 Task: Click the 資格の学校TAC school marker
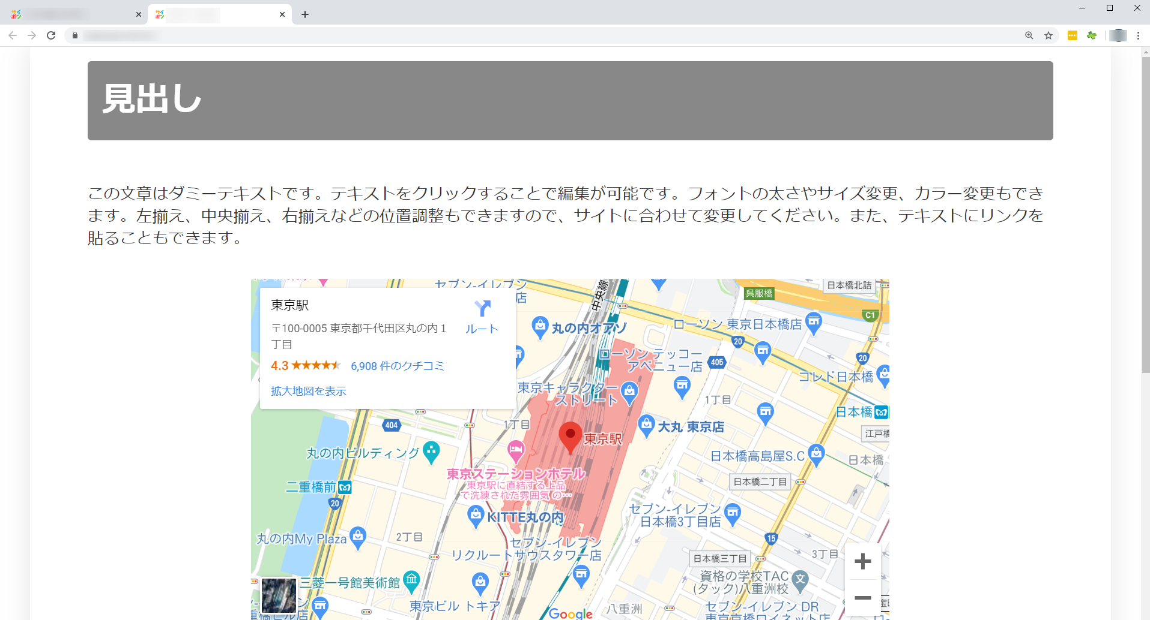tap(800, 580)
